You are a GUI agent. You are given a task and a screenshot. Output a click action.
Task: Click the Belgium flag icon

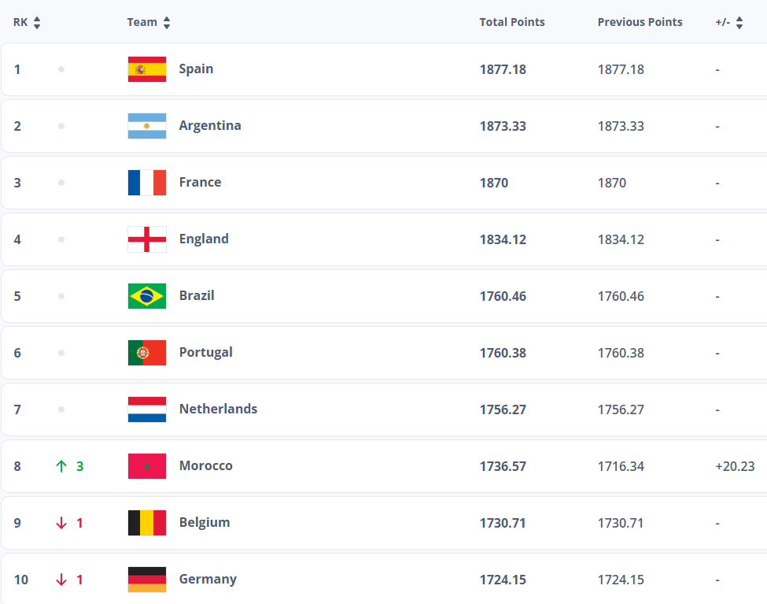click(x=147, y=523)
